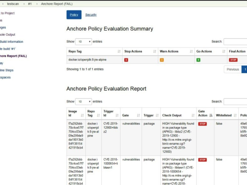The image size is (247, 185).
Task: Open Anchore Report (FAIL) sidebar link
Action: 14,56
